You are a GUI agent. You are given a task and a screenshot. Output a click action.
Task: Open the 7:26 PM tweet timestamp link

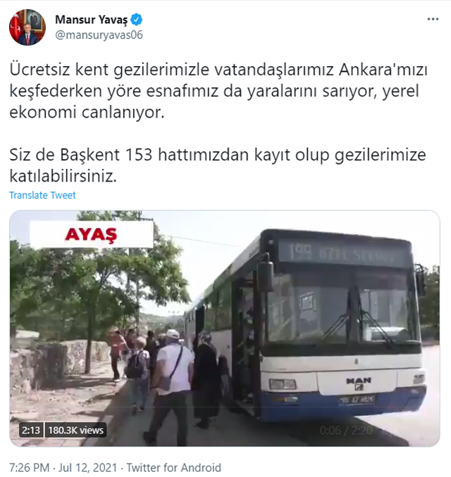(x=30, y=468)
